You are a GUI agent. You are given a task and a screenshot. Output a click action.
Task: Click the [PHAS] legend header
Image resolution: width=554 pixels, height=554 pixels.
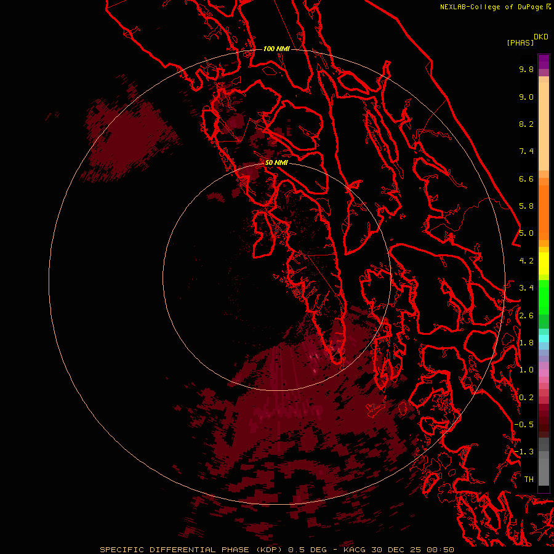point(520,42)
